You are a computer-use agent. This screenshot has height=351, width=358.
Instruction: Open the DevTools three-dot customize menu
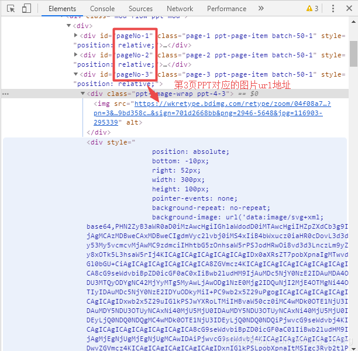333,8
